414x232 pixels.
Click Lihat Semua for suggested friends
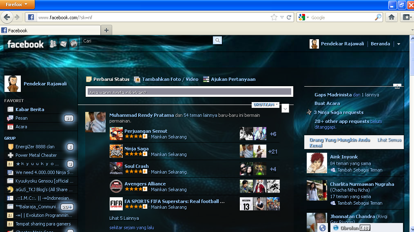390,140
